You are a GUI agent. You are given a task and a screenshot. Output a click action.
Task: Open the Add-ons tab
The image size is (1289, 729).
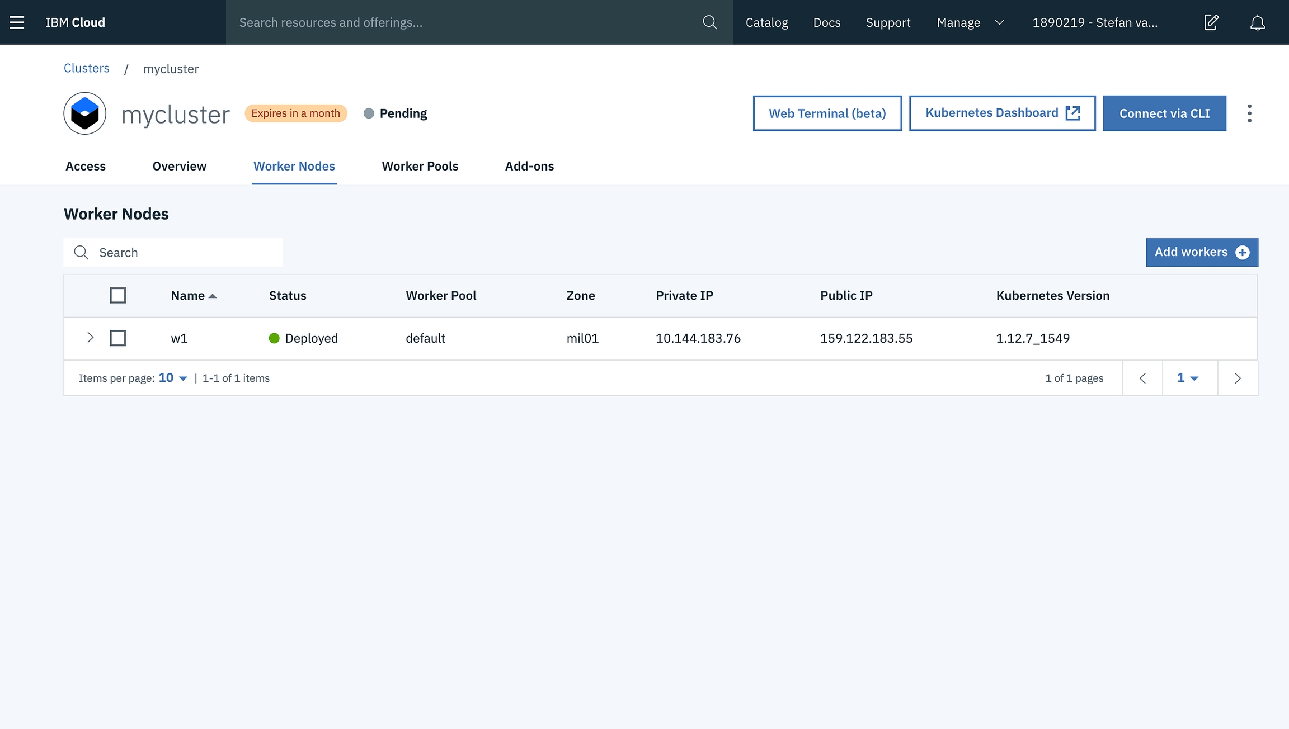coord(529,166)
